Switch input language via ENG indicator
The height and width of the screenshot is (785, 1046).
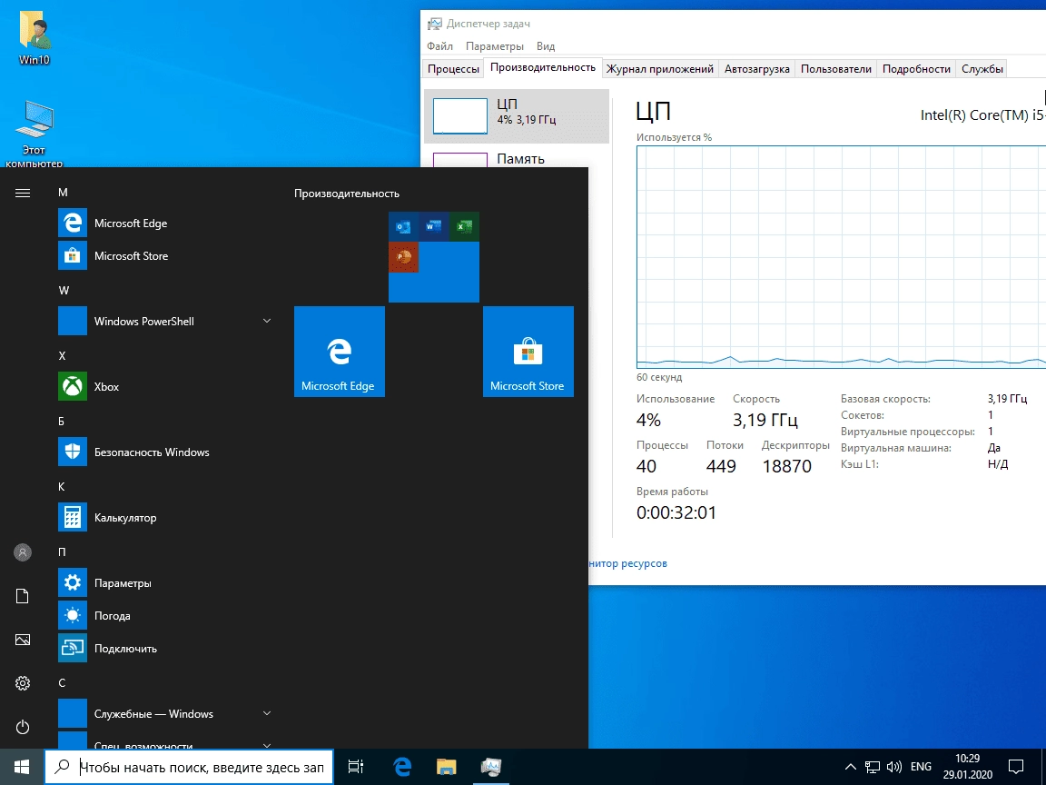pos(921,766)
